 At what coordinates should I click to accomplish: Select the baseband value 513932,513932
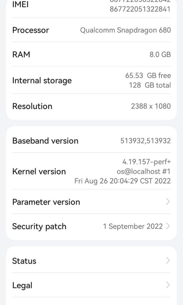tap(145, 141)
